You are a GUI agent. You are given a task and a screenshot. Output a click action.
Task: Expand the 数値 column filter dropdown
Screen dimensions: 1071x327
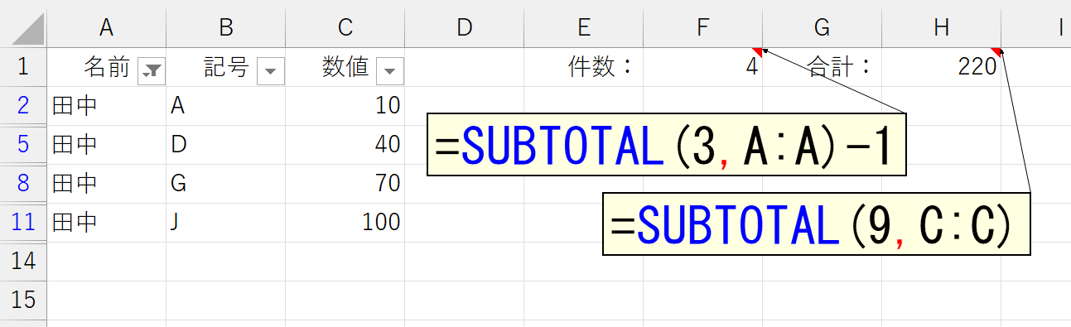(390, 71)
